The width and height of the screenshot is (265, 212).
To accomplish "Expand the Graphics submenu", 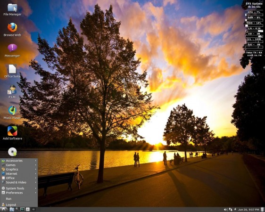I will click(19, 169).
